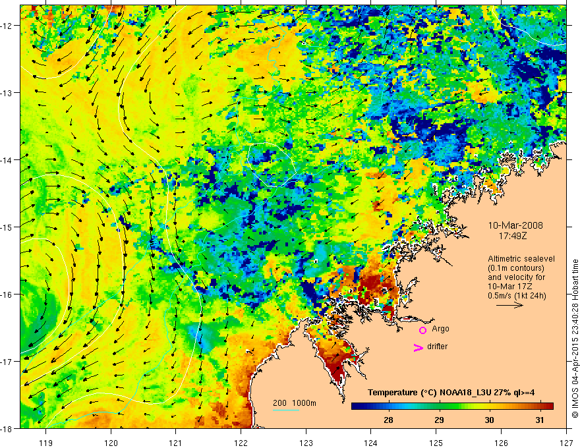Click longitude axis label 121

[x=176, y=443]
